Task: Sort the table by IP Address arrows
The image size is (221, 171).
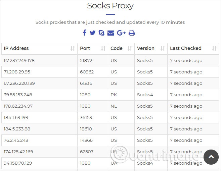Action: point(73,48)
